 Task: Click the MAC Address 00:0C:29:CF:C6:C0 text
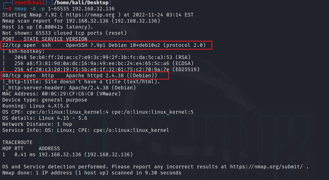pos(61,94)
